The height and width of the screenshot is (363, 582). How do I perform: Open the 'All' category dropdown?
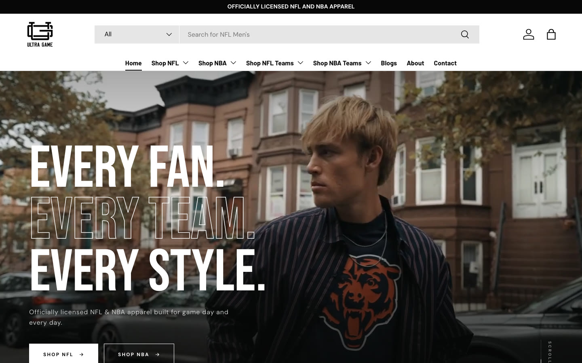tap(137, 34)
